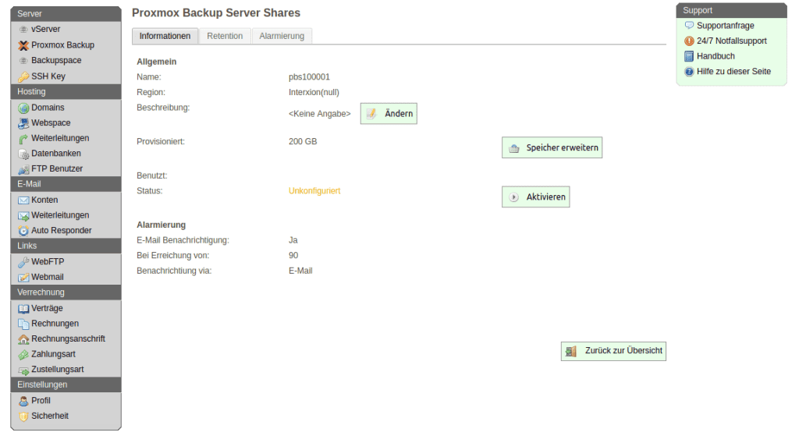Click the name value pbs100001
This screenshot has height=443, width=799.
[x=309, y=77]
